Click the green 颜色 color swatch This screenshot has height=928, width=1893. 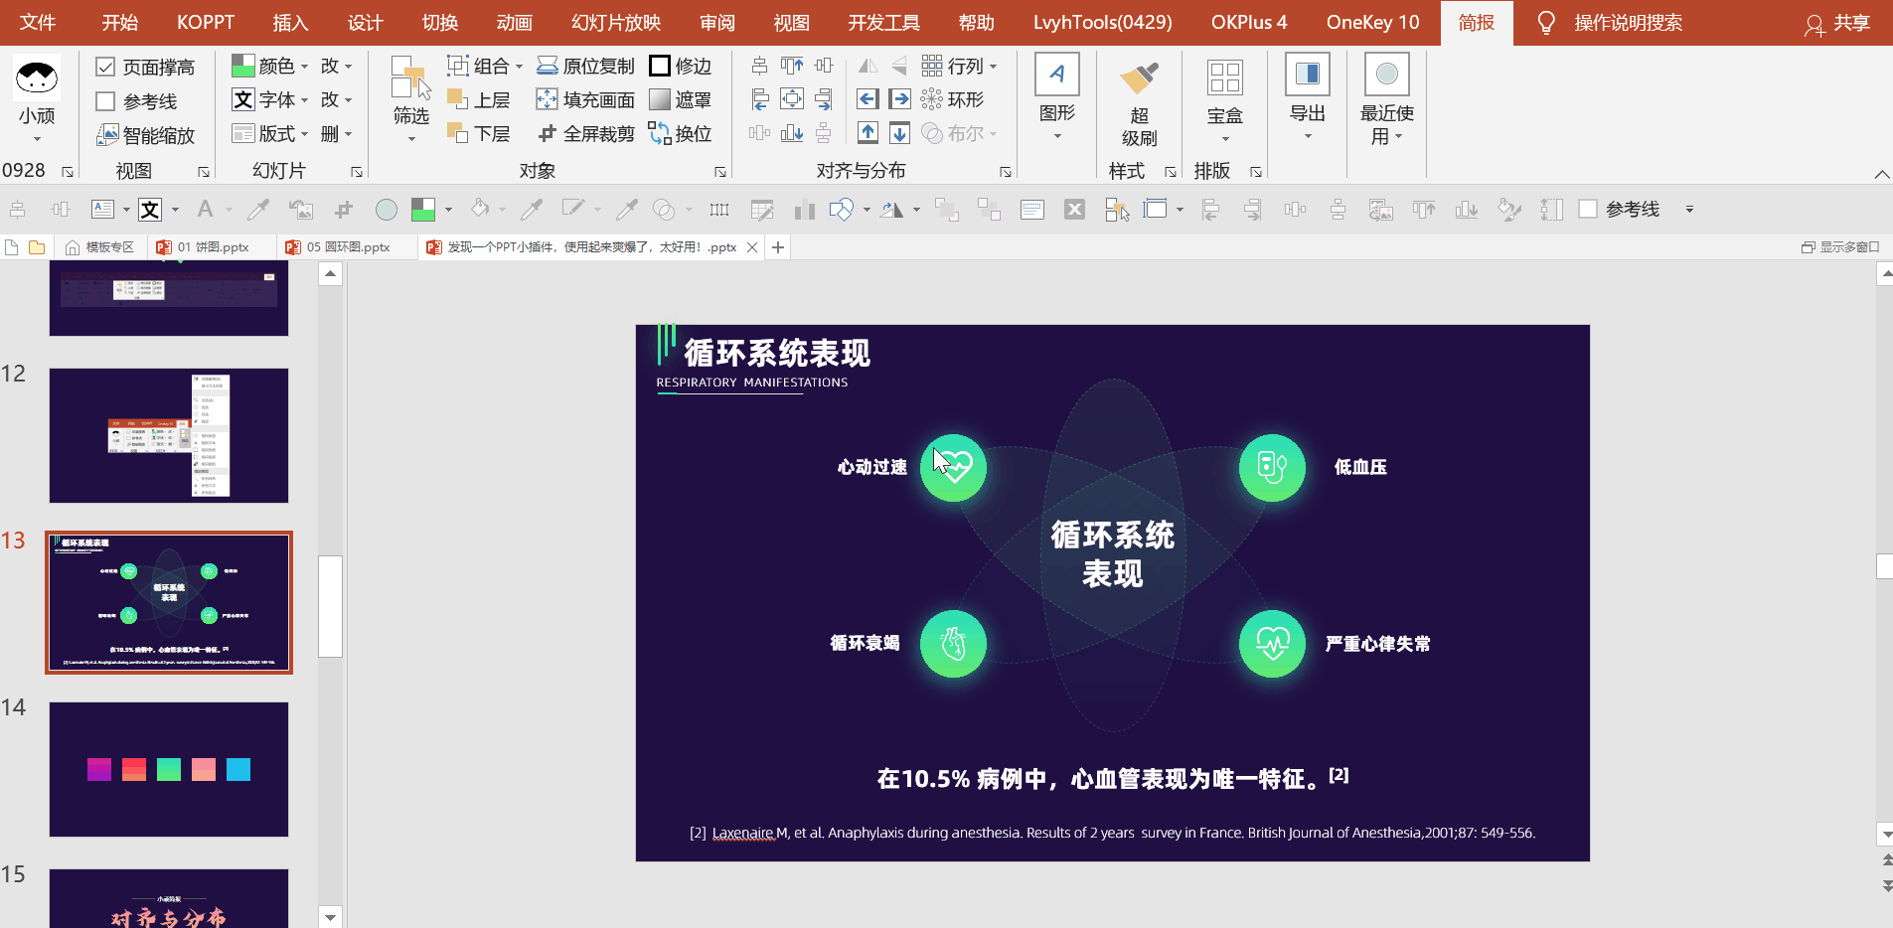pos(242,67)
